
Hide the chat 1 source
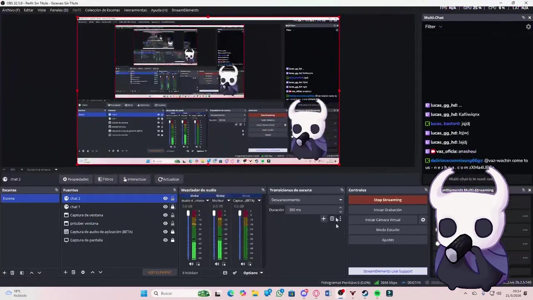click(165, 207)
